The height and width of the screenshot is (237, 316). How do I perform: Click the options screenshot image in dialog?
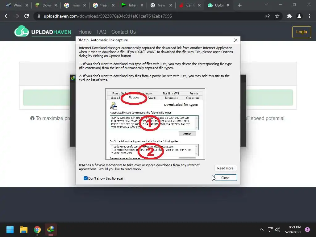pos(155,124)
